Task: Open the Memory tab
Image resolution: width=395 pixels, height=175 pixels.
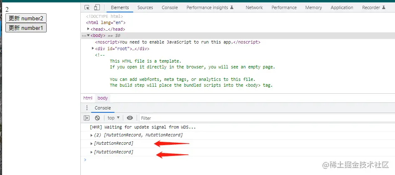Action: pos(313,7)
